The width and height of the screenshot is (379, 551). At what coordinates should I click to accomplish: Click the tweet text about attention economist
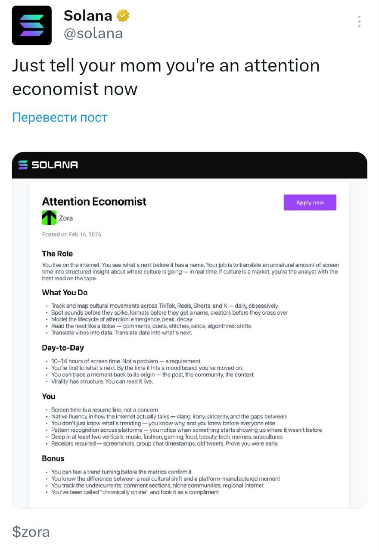click(165, 77)
